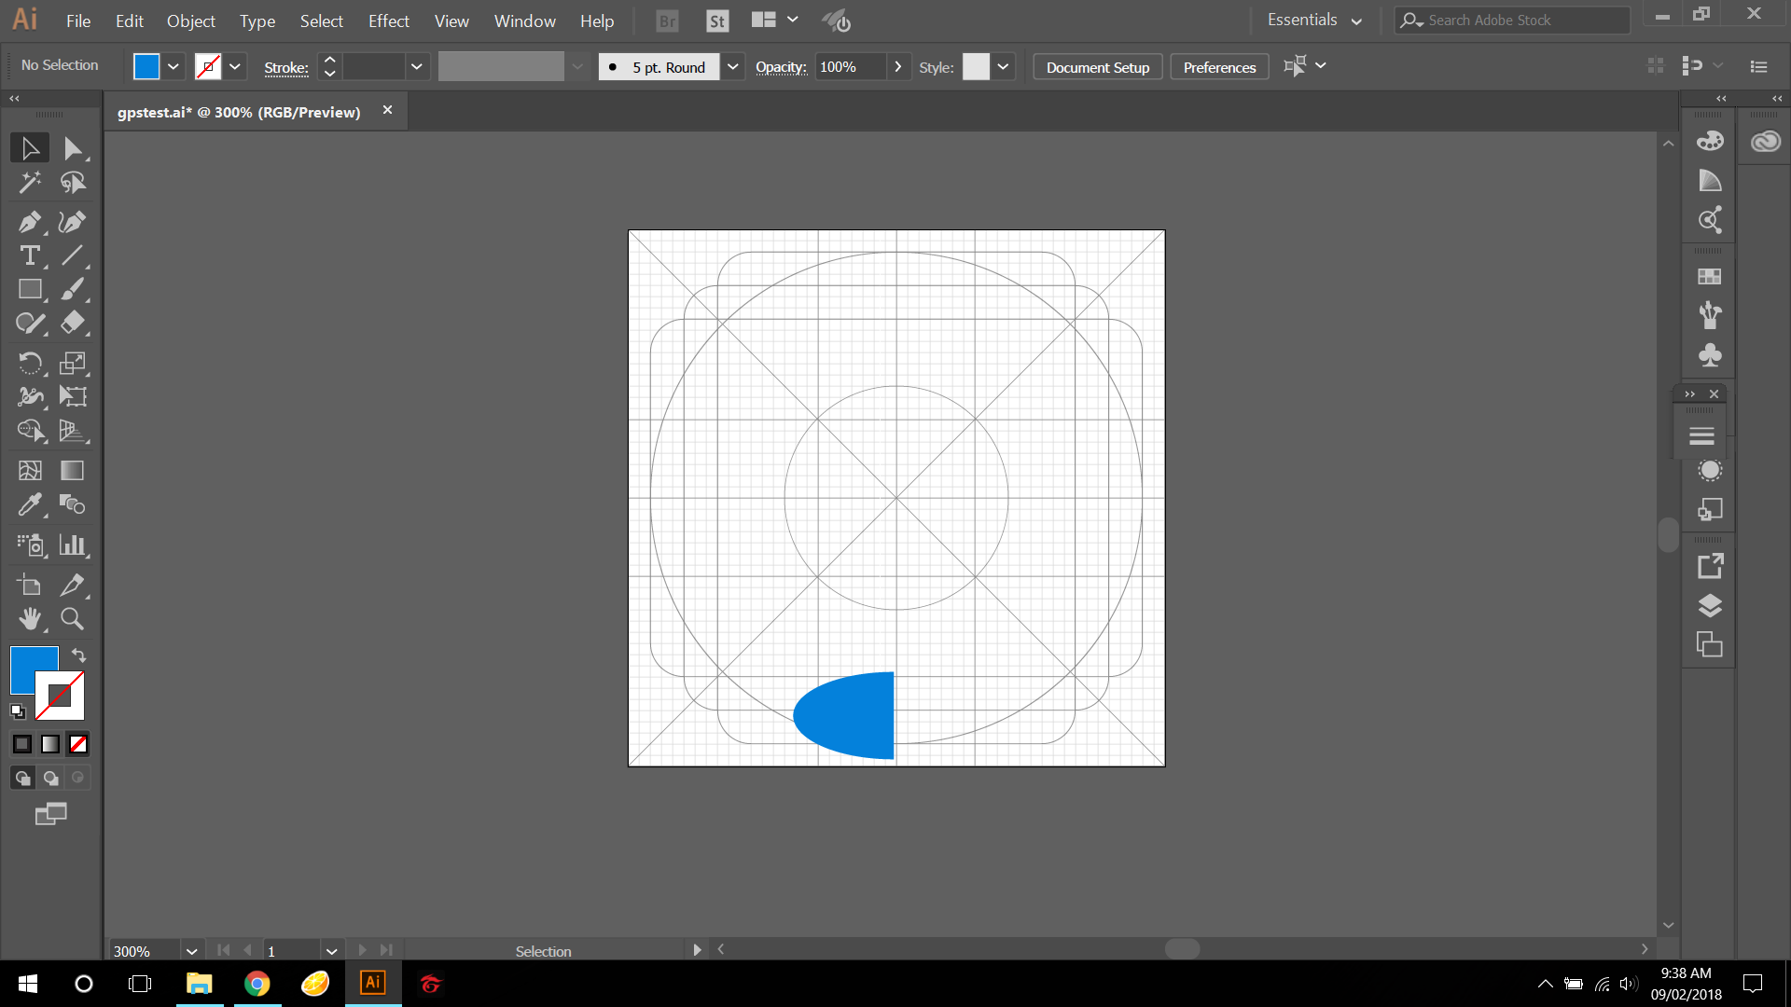Choose the Zoom tool
The height and width of the screenshot is (1007, 1791).
(72, 619)
